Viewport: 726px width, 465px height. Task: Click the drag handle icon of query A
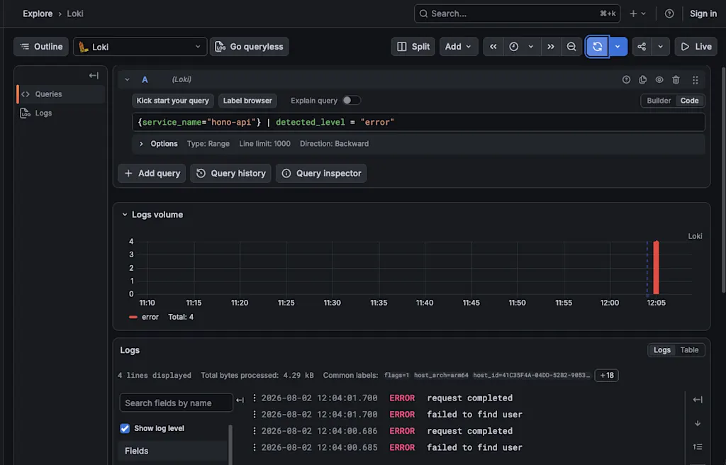pos(695,79)
